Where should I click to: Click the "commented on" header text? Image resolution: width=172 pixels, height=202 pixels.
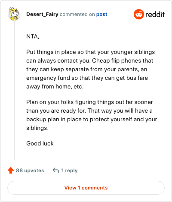(x=77, y=14)
